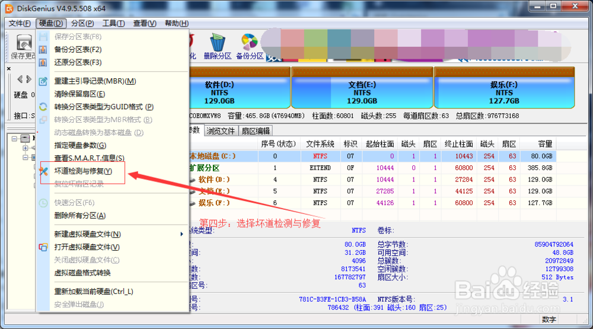Switch to the 浏览文件 tab
This screenshot has width=593, height=329.
(221, 131)
